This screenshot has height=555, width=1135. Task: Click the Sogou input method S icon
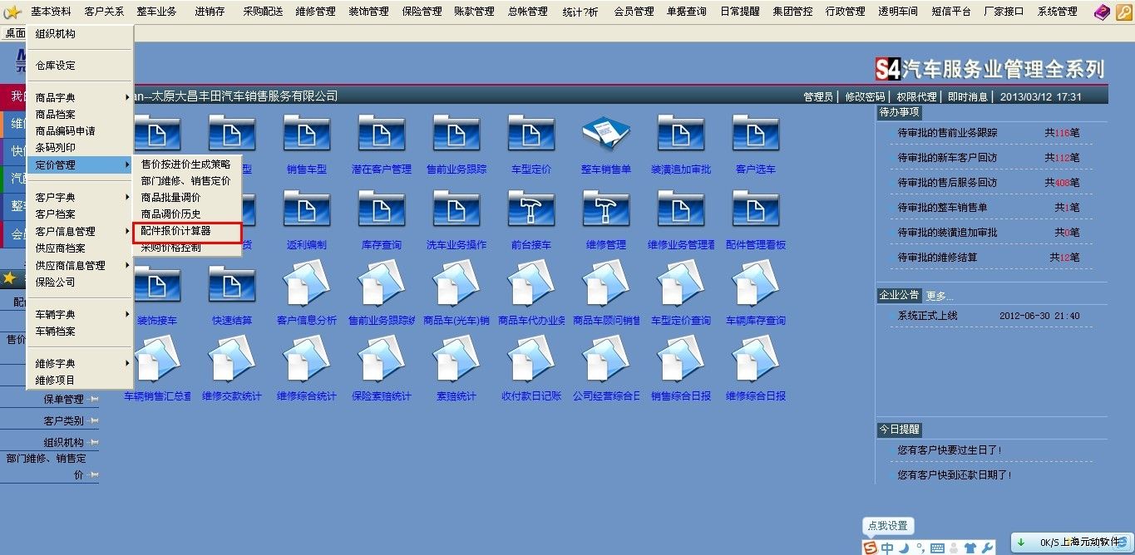tap(870, 548)
